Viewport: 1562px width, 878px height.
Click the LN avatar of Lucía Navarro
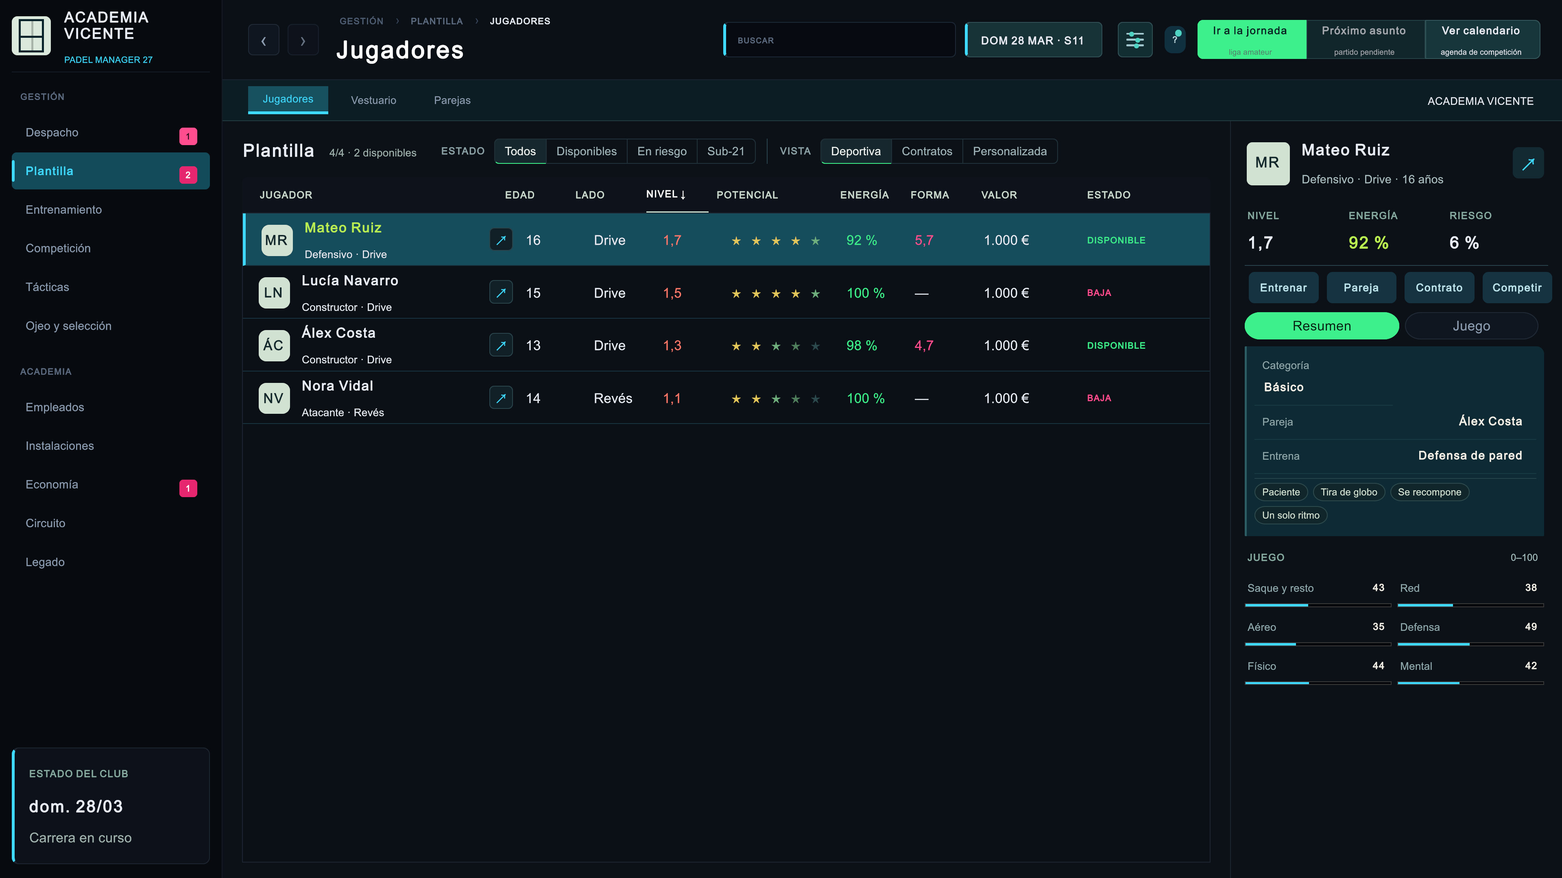click(273, 293)
